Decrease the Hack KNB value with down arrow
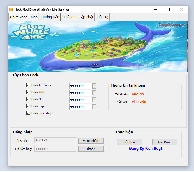The image size is (194, 172). (x=94, y=94)
